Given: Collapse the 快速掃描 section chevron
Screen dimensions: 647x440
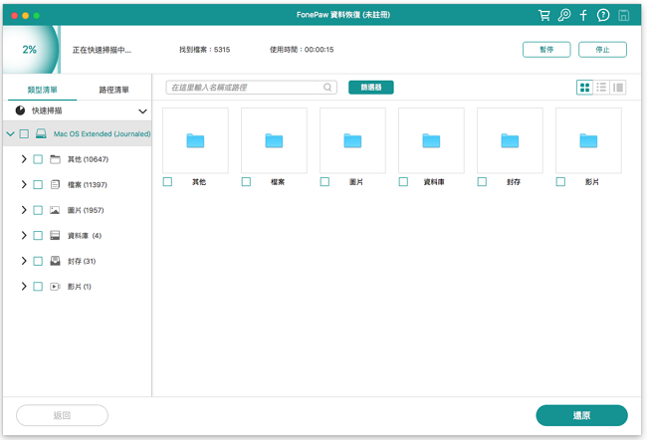Looking at the screenshot, I should click(x=142, y=111).
